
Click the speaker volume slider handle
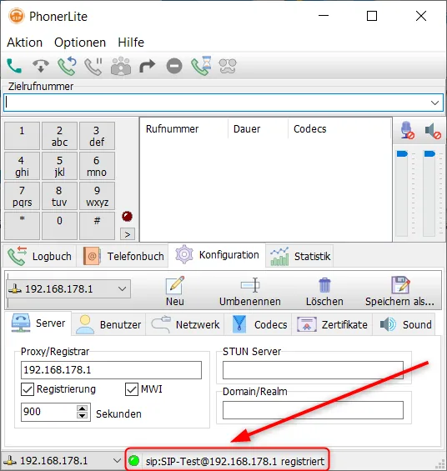429,153
